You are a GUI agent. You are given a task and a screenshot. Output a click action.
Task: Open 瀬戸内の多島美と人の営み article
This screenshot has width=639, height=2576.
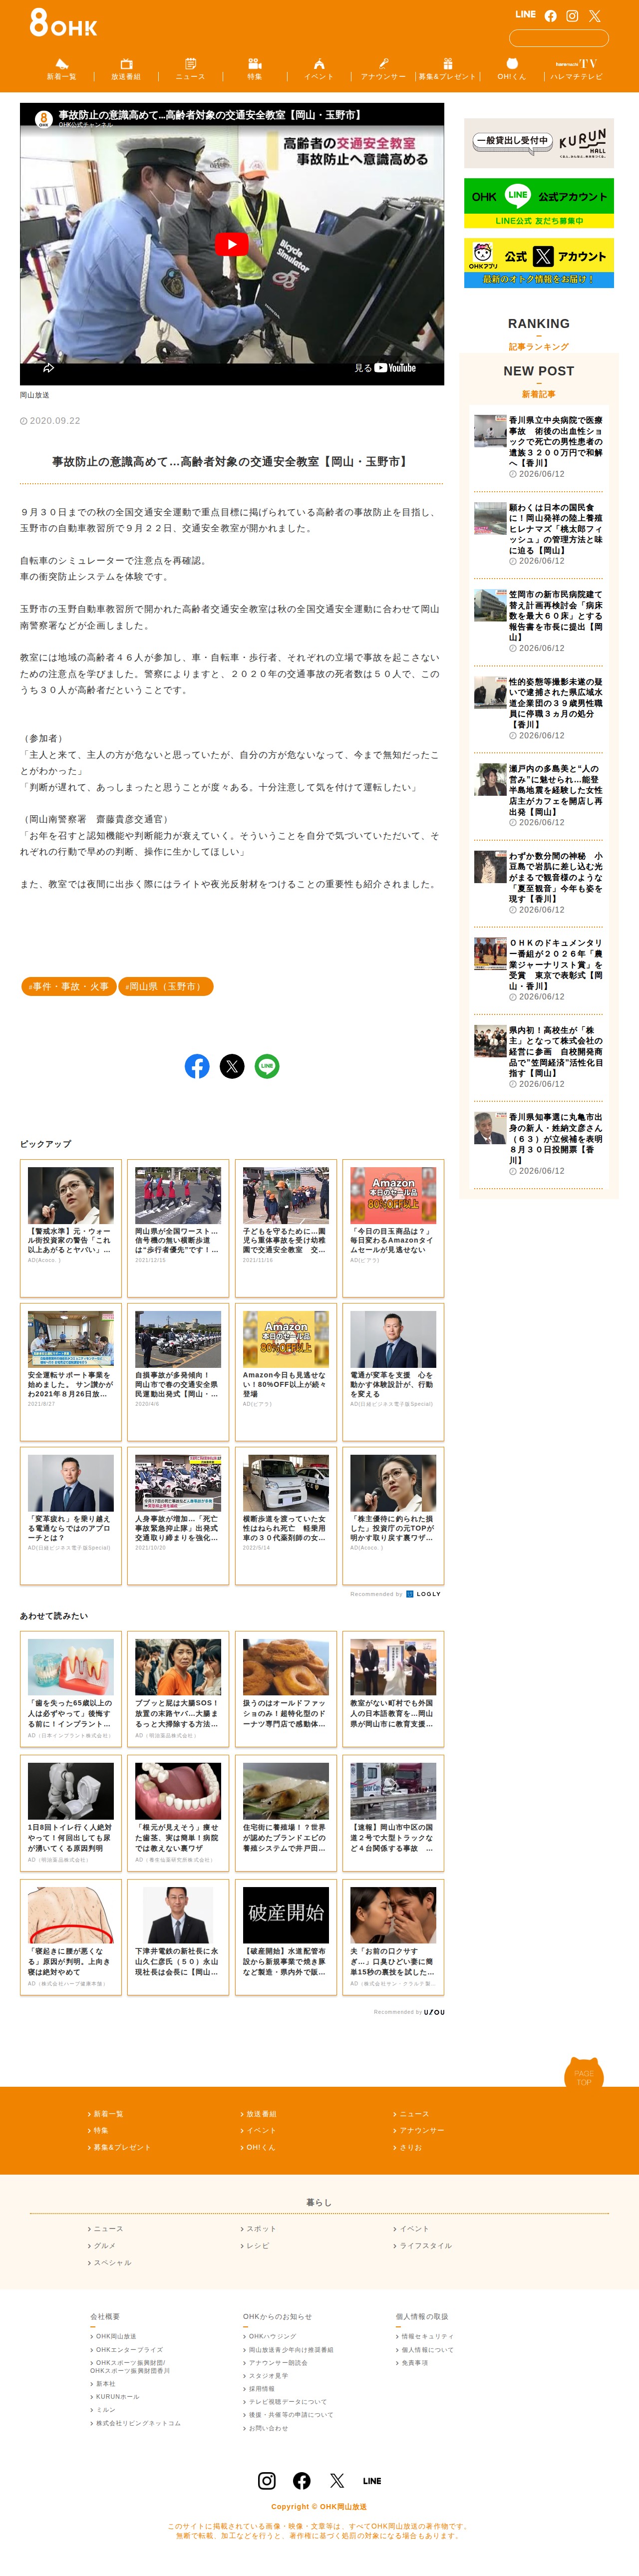[538, 795]
